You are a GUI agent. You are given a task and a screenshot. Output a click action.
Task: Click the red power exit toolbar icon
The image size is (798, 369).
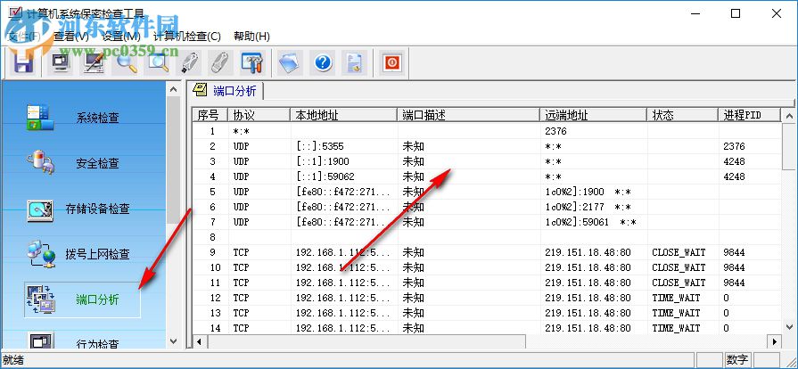click(x=392, y=63)
